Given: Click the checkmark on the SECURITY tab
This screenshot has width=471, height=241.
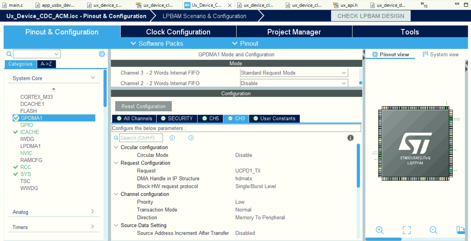Looking at the screenshot, I should (x=163, y=119).
